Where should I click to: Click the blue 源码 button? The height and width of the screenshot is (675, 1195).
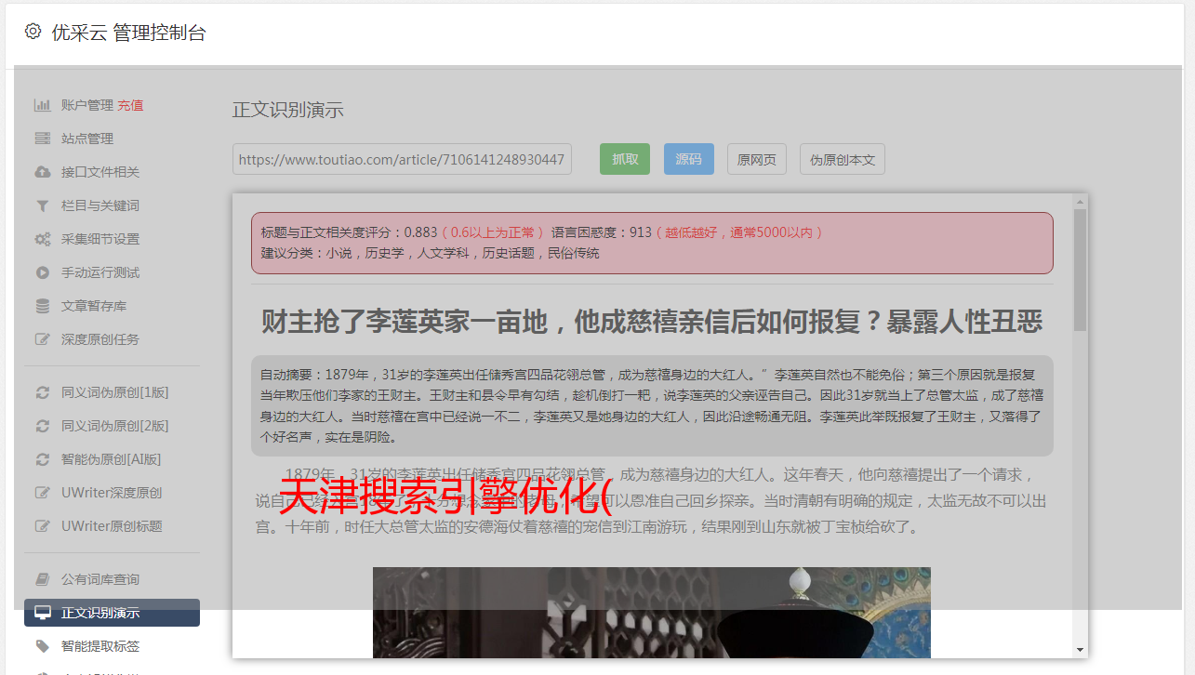click(688, 159)
